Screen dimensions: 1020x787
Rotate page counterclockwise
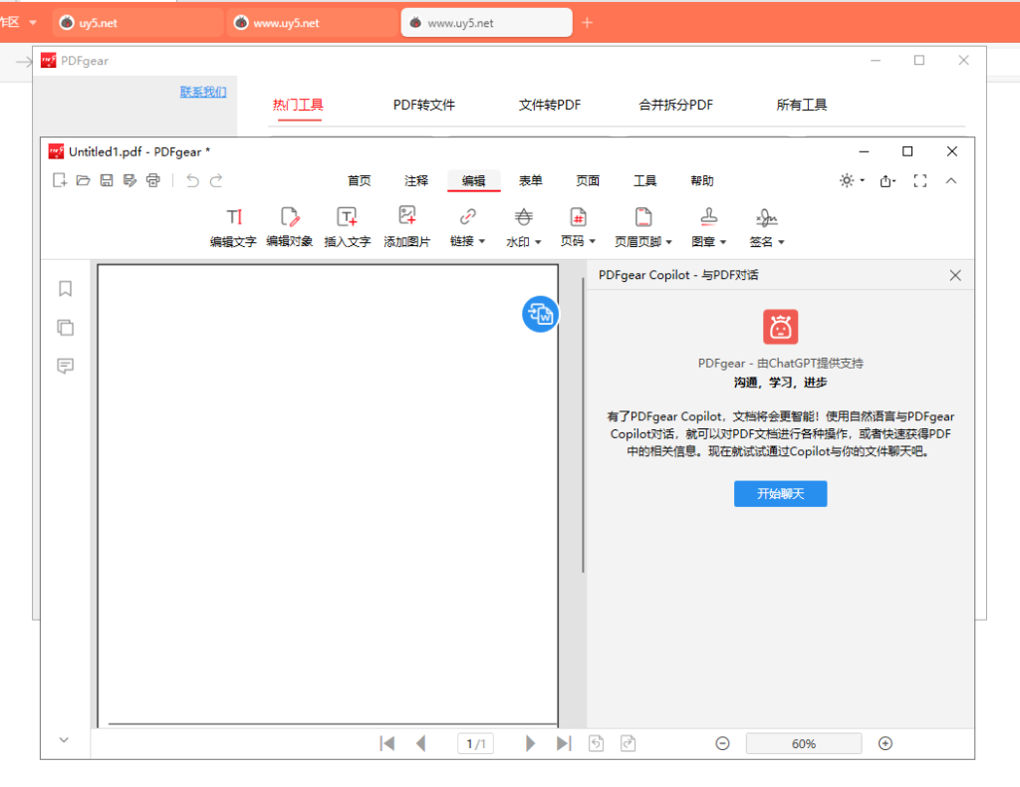tap(596, 743)
